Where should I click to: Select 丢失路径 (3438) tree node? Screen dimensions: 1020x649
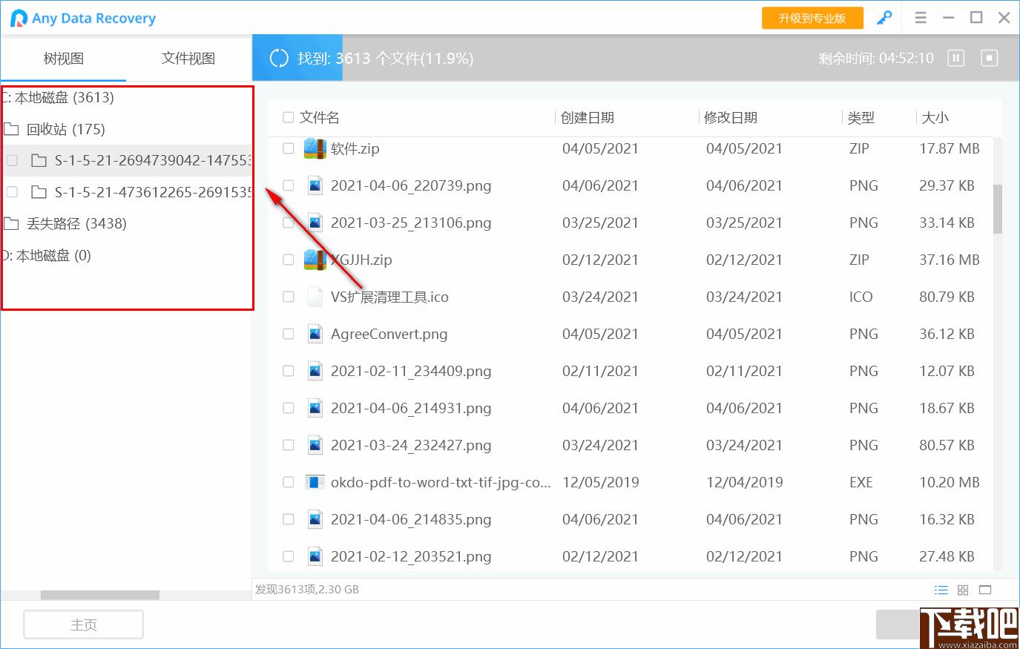[x=76, y=223]
